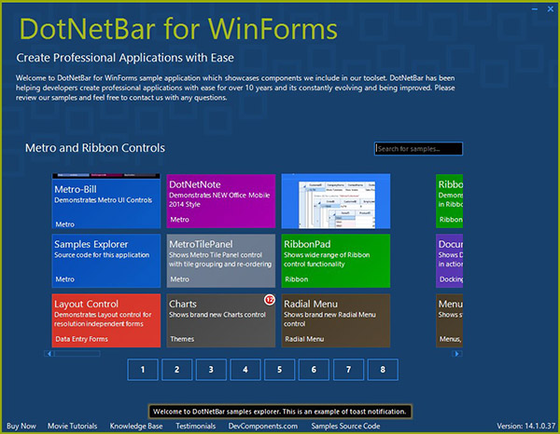Image resolution: width=560 pixels, height=434 pixels.
Task: Click the Metro and Ribbon Controls heading
Action: tap(95, 147)
